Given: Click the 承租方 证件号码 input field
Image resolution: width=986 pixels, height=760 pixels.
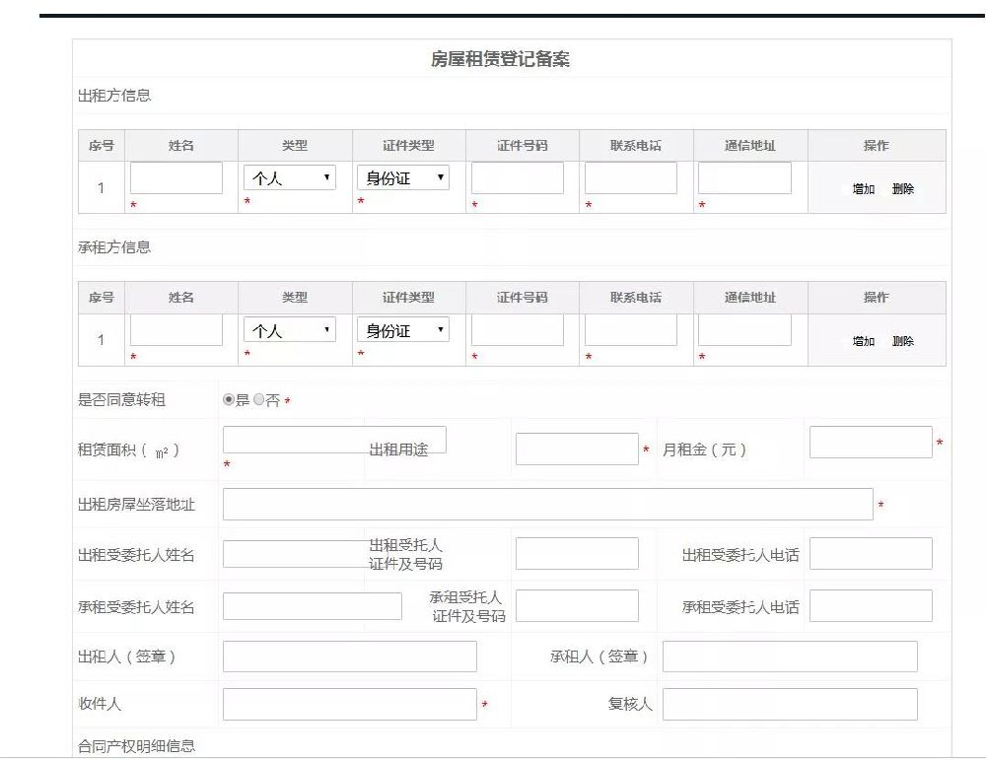Looking at the screenshot, I should pos(520,330).
